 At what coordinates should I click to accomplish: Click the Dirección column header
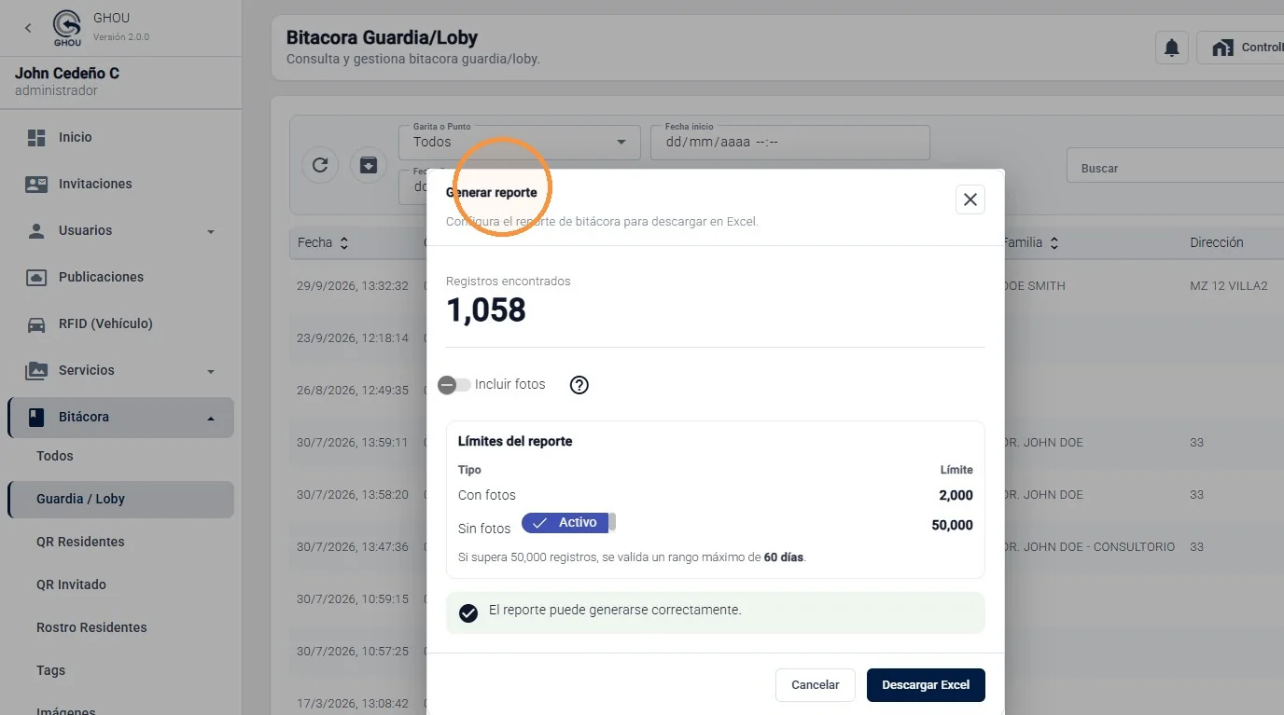1217,242
